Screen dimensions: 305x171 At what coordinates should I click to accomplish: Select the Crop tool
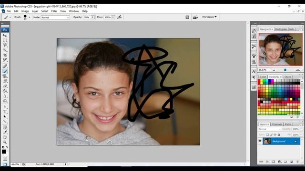(x=5, y=55)
